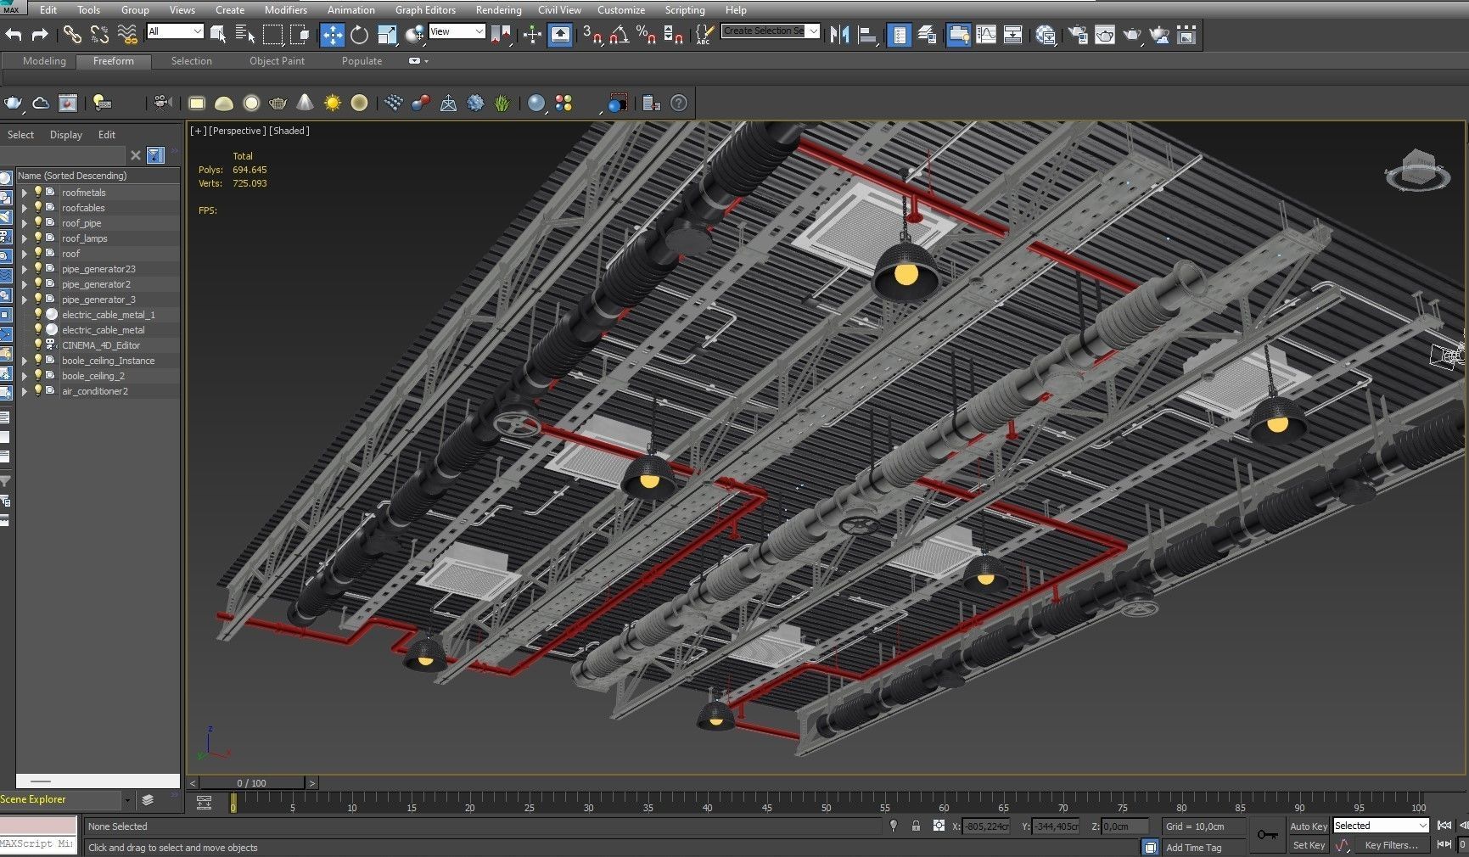Toggle visibility bulb of CINEMA_4D_Editor

click(x=38, y=345)
